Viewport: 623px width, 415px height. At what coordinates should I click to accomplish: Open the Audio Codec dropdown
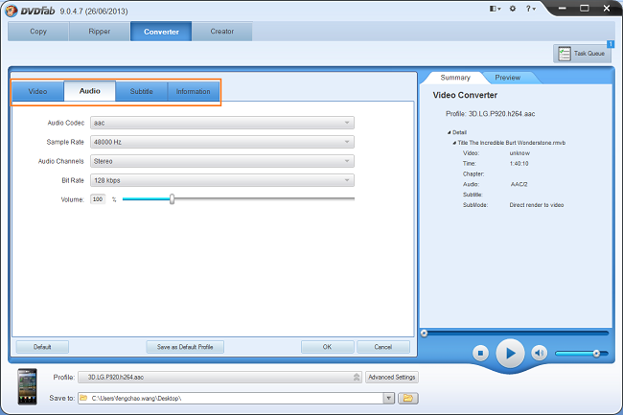pyautogui.click(x=222, y=123)
